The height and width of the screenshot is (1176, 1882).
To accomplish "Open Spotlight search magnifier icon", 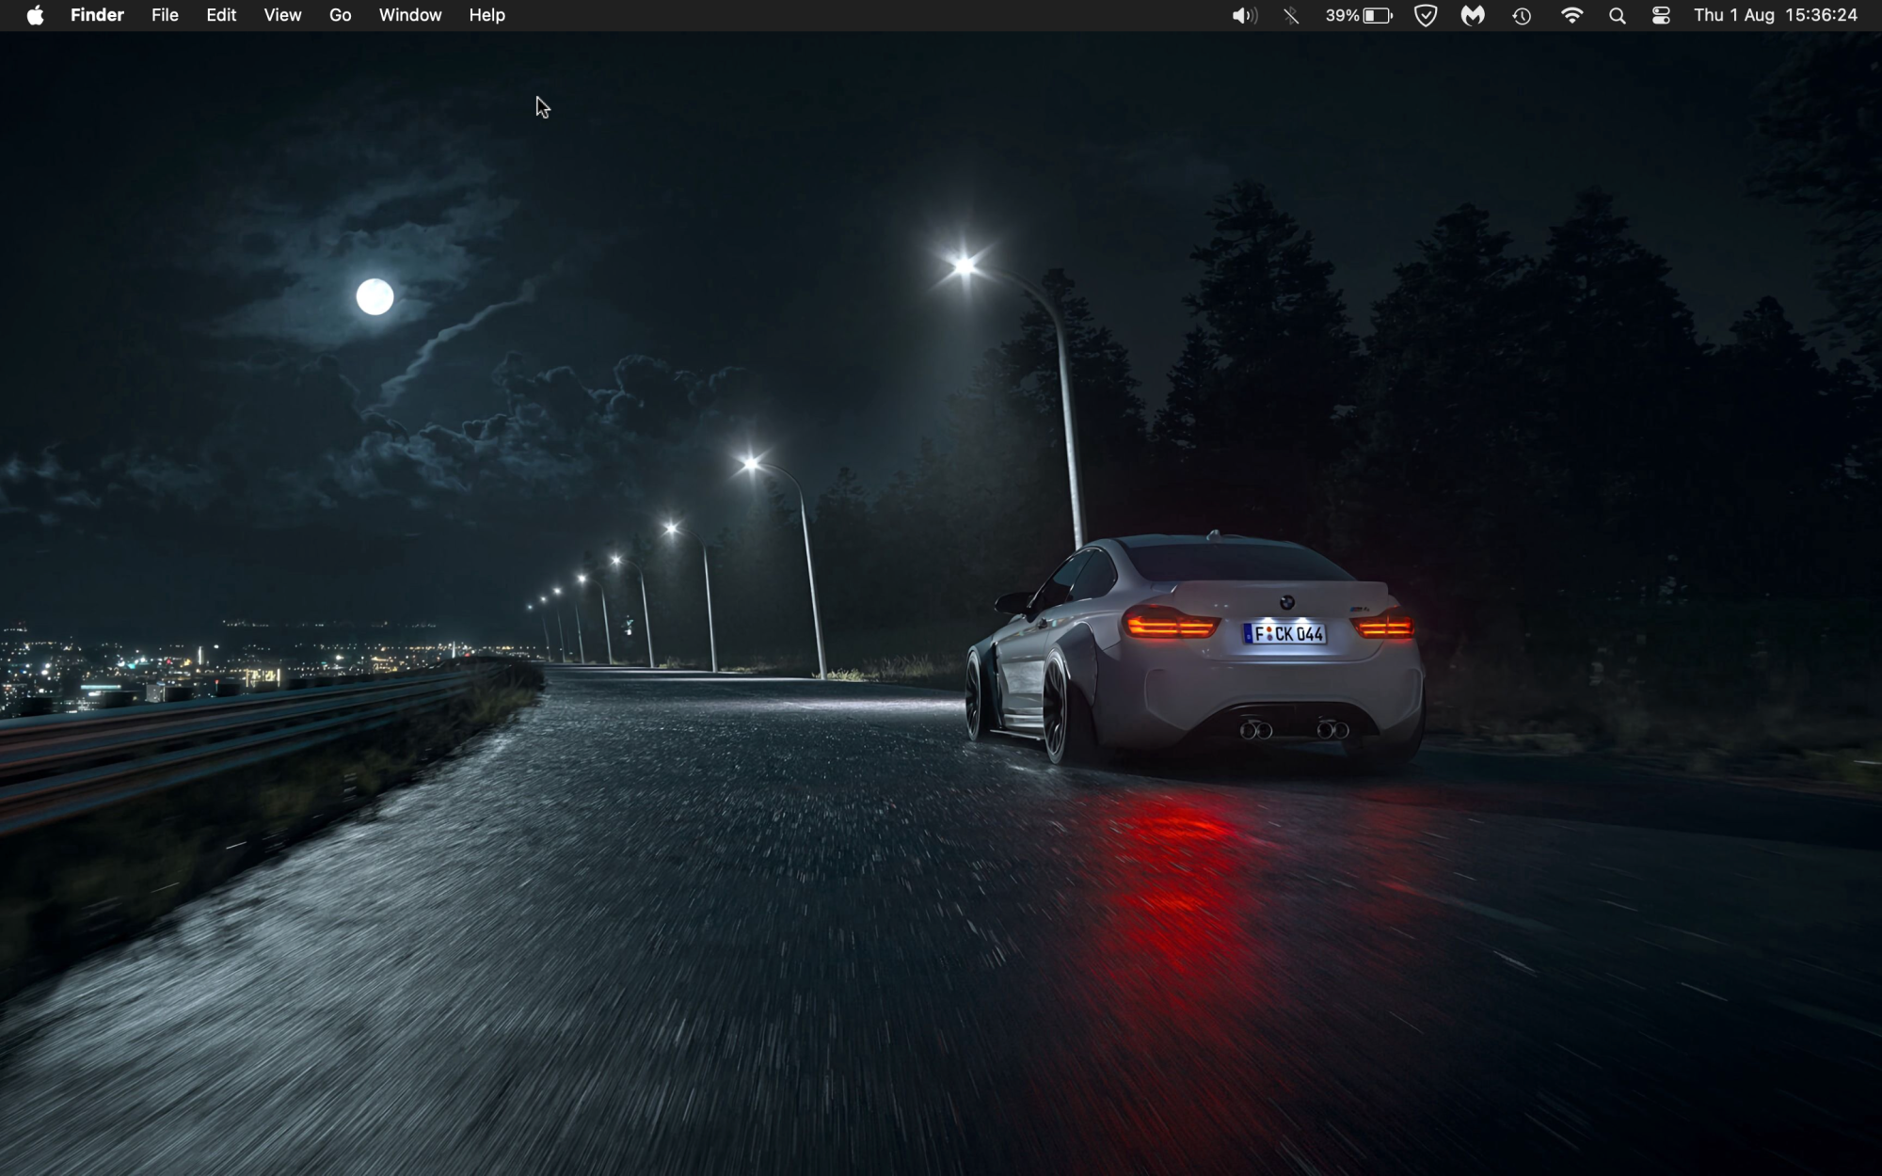I will pos(1617,15).
